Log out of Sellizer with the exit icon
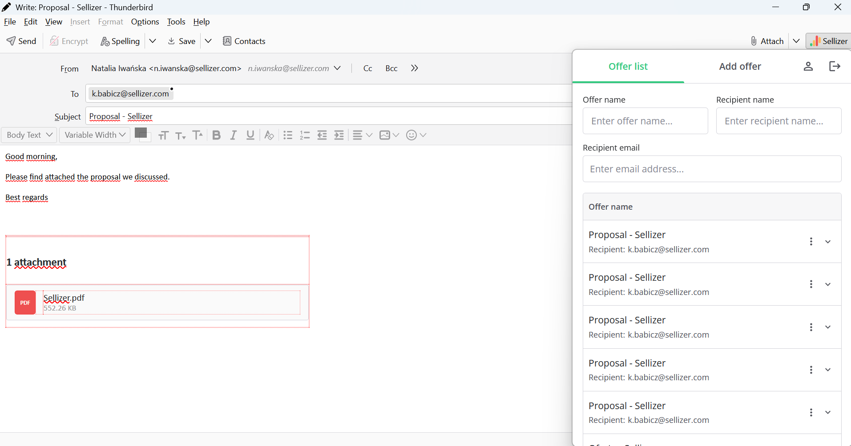 coord(835,67)
